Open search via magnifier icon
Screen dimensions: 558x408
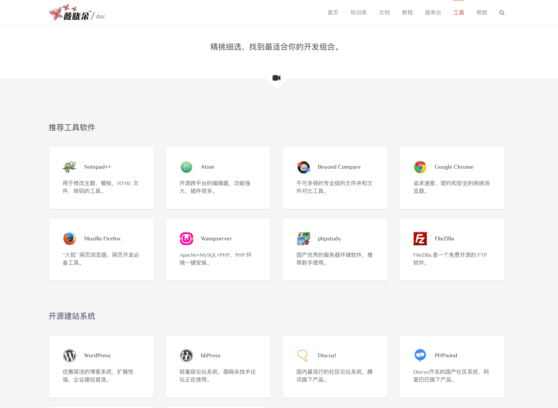tap(502, 12)
